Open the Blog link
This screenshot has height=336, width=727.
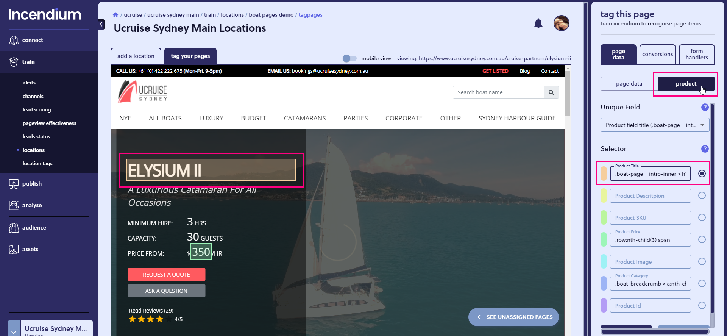[x=525, y=71]
